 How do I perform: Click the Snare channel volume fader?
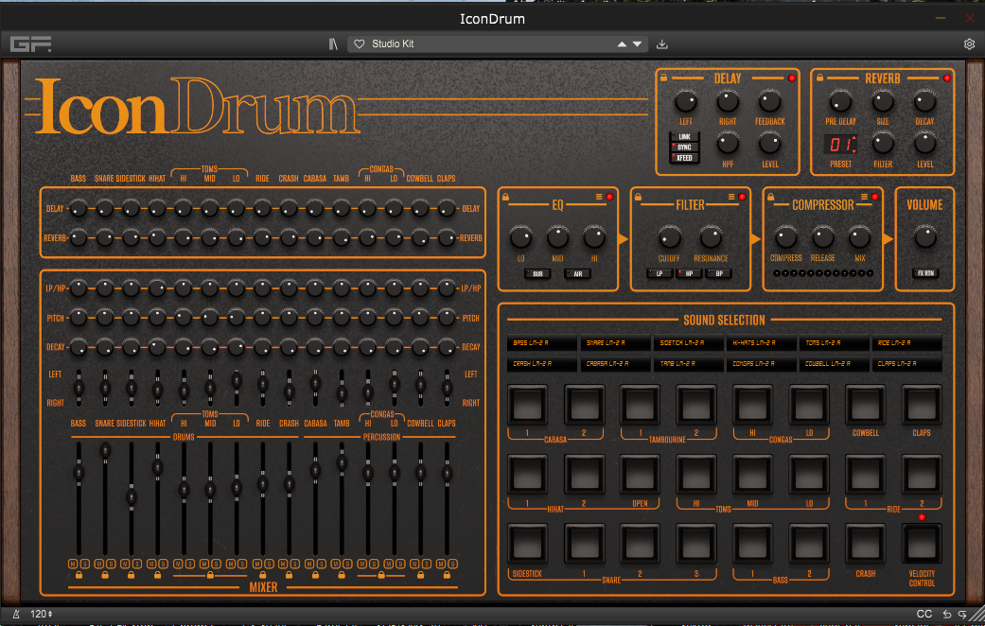(x=105, y=450)
